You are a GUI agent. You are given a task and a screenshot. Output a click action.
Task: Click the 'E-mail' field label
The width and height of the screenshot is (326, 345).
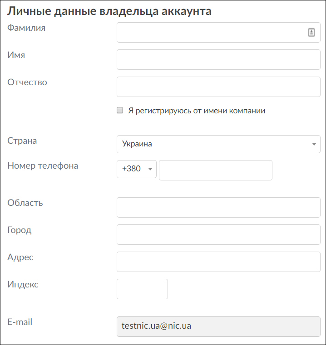click(20, 322)
